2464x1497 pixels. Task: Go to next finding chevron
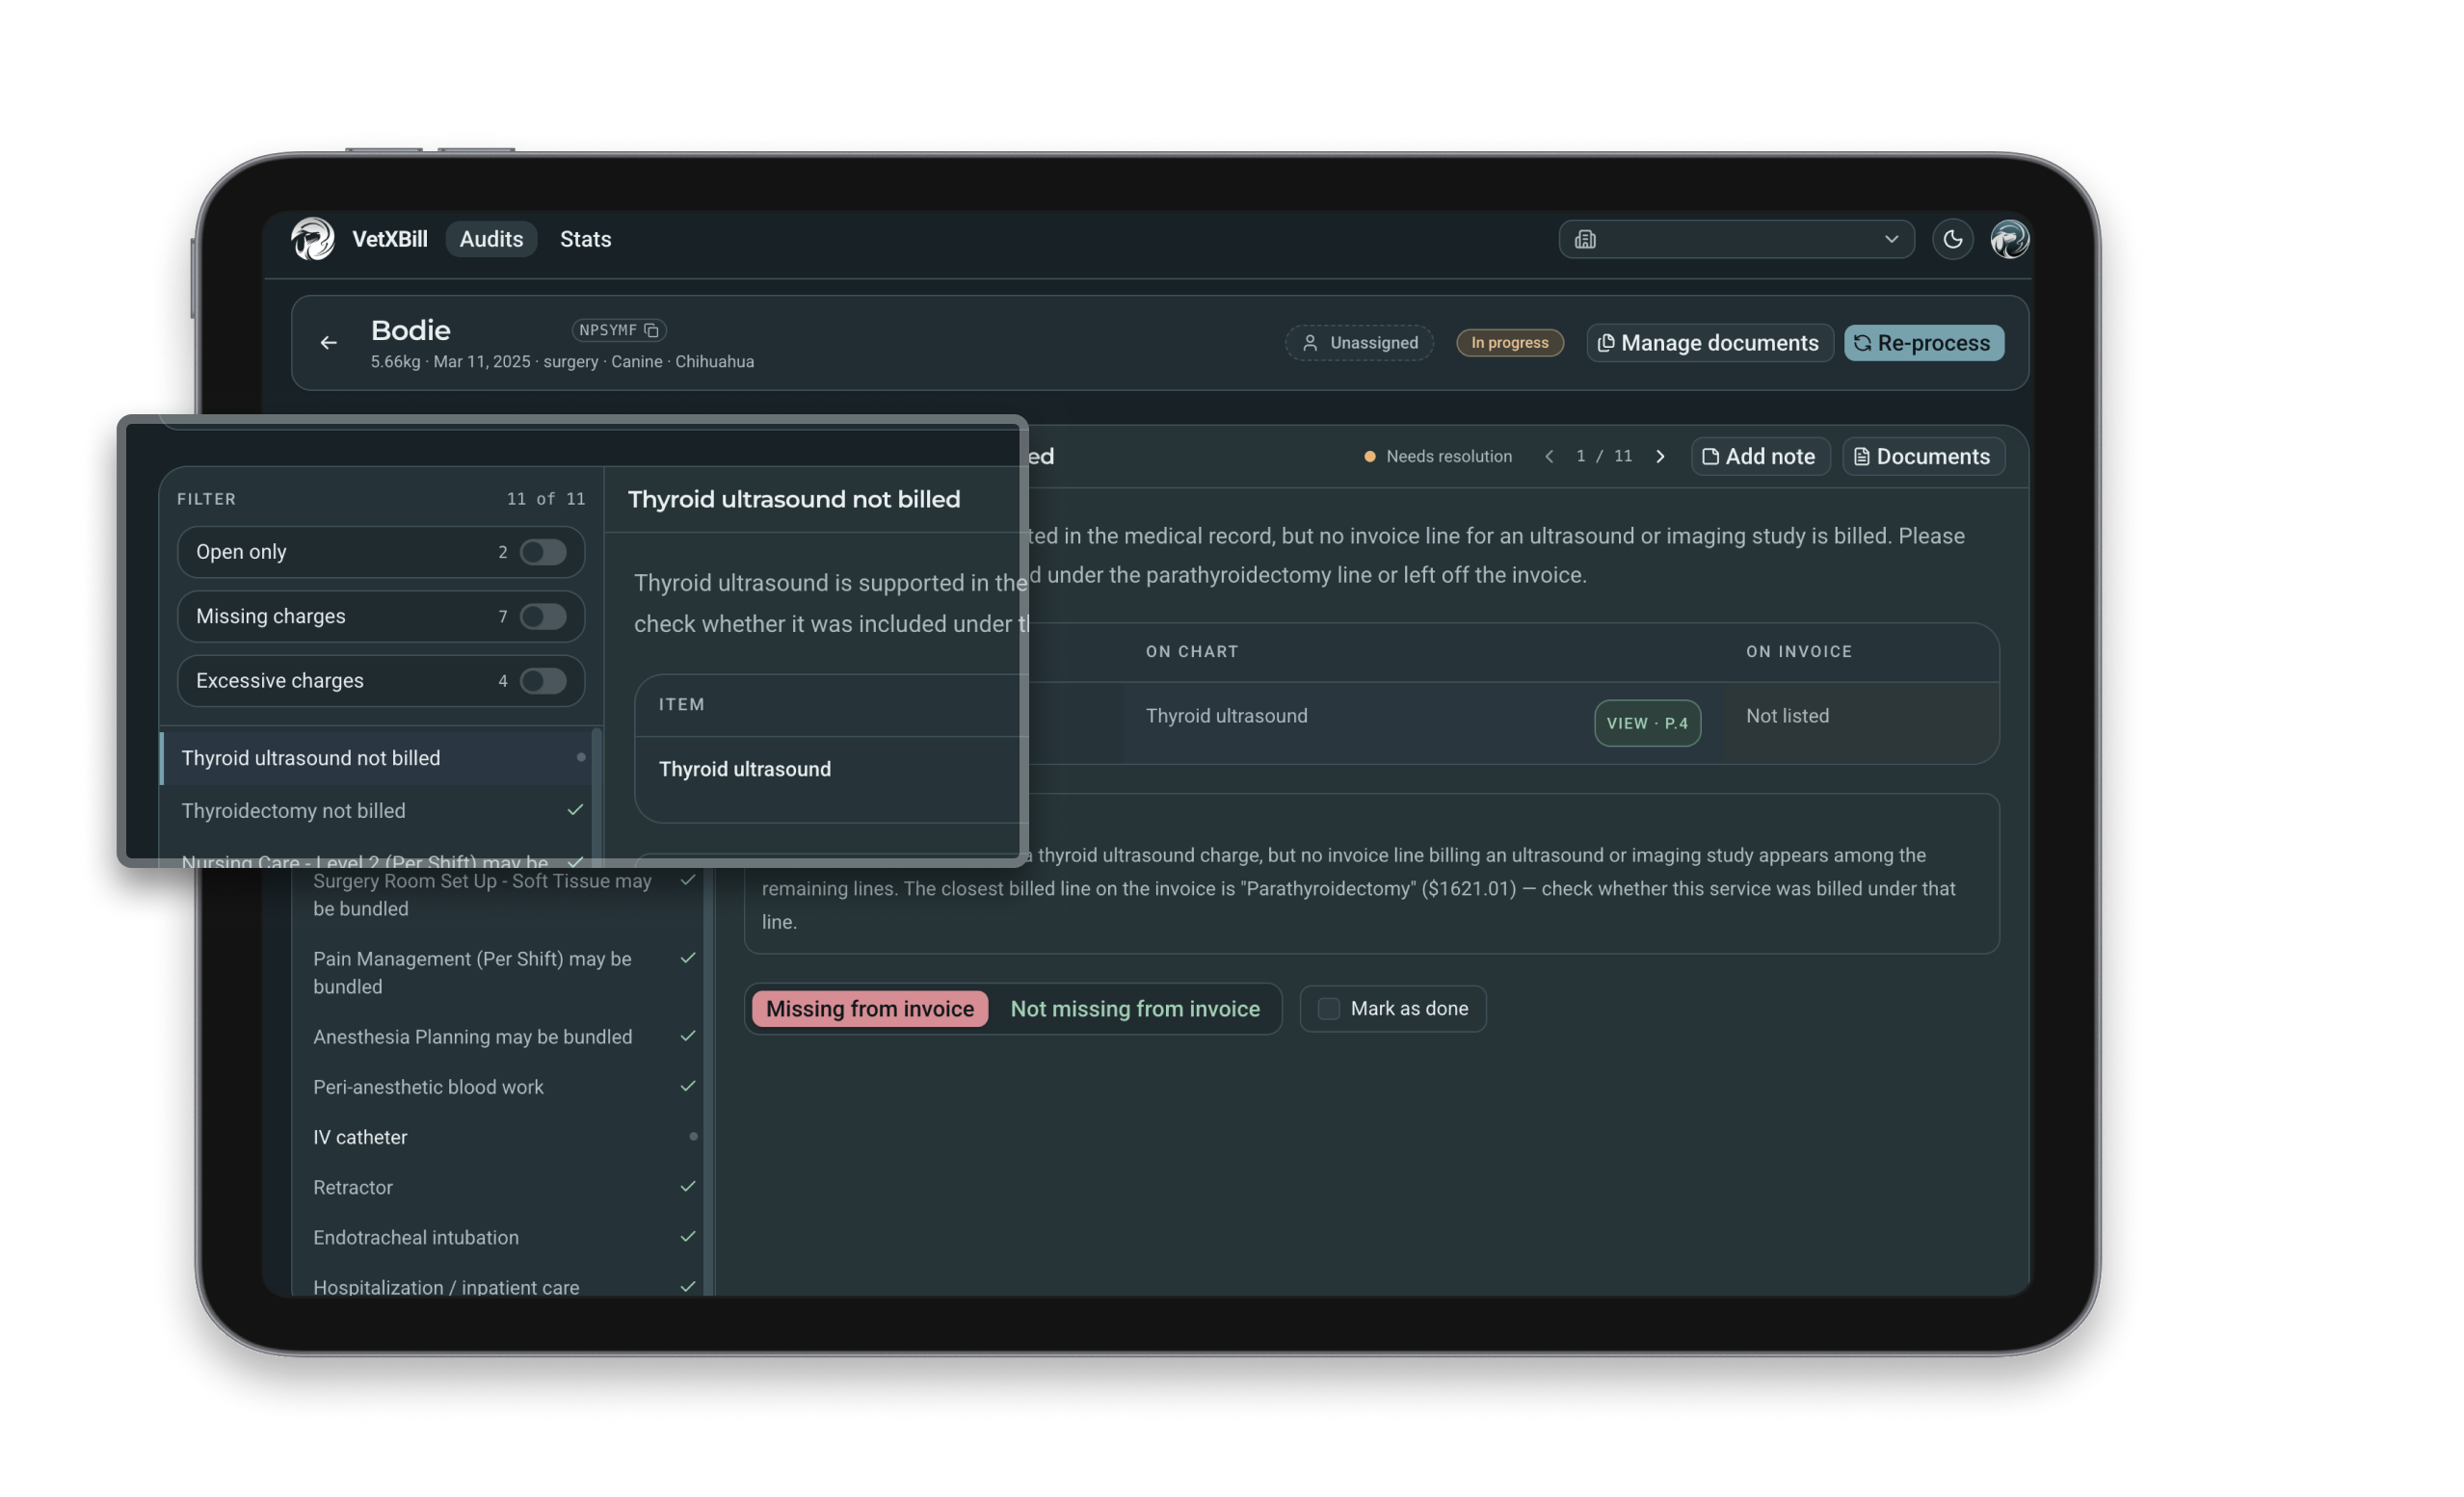coord(1660,456)
